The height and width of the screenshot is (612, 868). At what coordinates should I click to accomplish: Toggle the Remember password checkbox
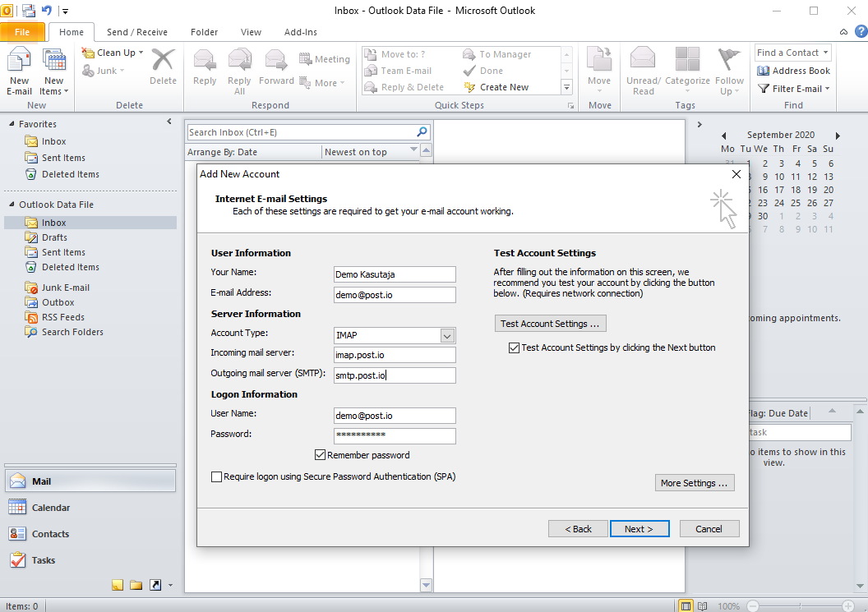pos(320,455)
